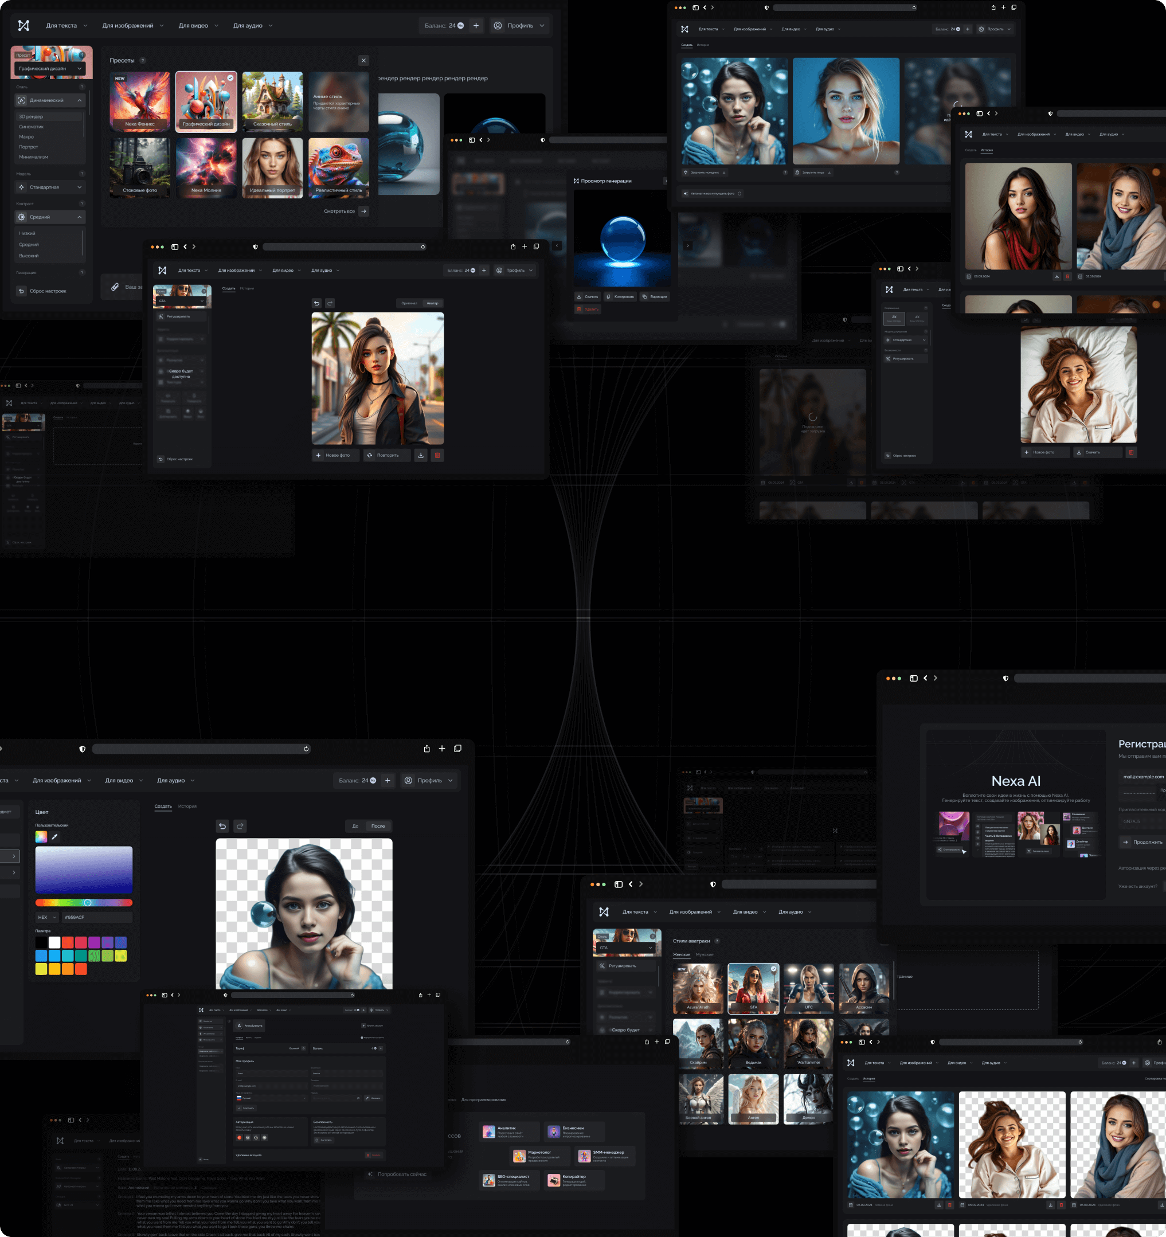
Task: Click Повторить under the GTA avatar
Action: [387, 455]
